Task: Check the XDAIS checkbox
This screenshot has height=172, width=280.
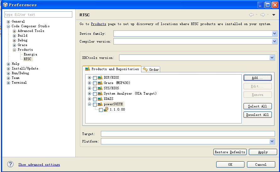Action: click(x=95, y=99)
